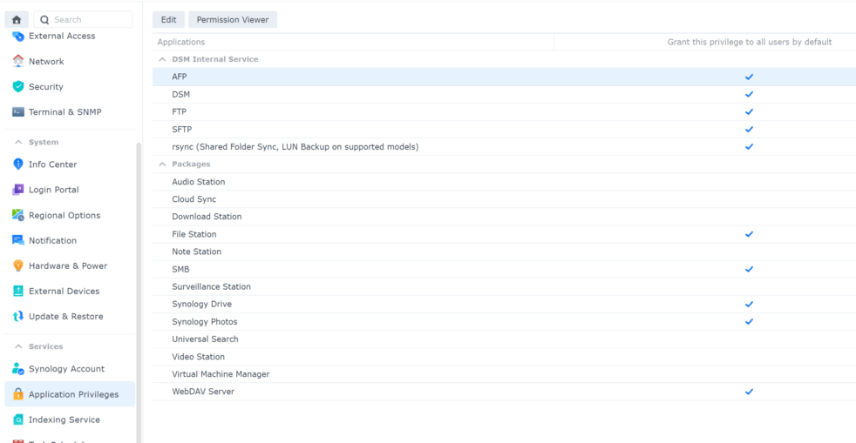Click the Application Privileges lock icon
This screenshot has height=443, width=856.
18,394
